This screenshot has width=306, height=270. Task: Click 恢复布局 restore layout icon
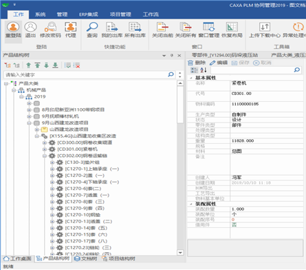point(232,30)
